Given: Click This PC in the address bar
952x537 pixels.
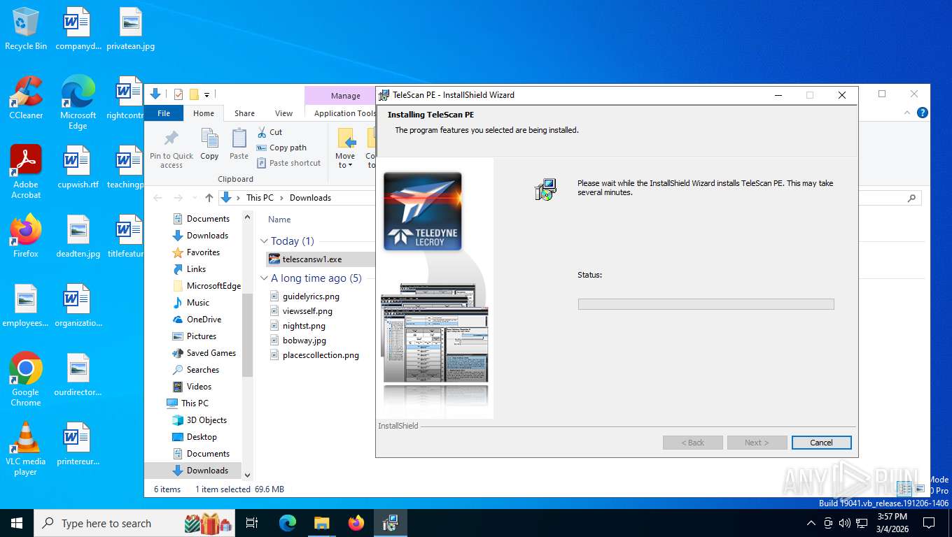Looking at the screenshot, I should [x=260, y=198].
